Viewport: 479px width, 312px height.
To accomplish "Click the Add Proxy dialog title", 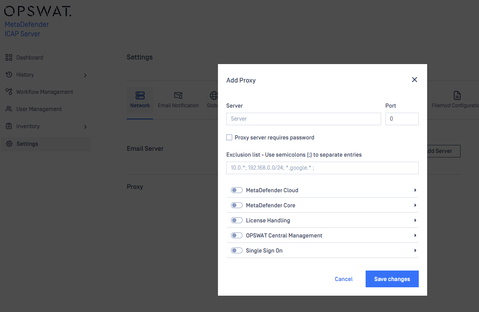I will tap(241, 80).
